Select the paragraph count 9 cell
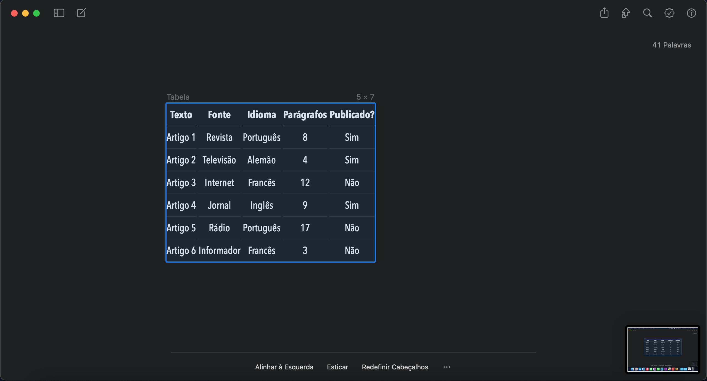707x381 pixels. click(x=305, y=205)
